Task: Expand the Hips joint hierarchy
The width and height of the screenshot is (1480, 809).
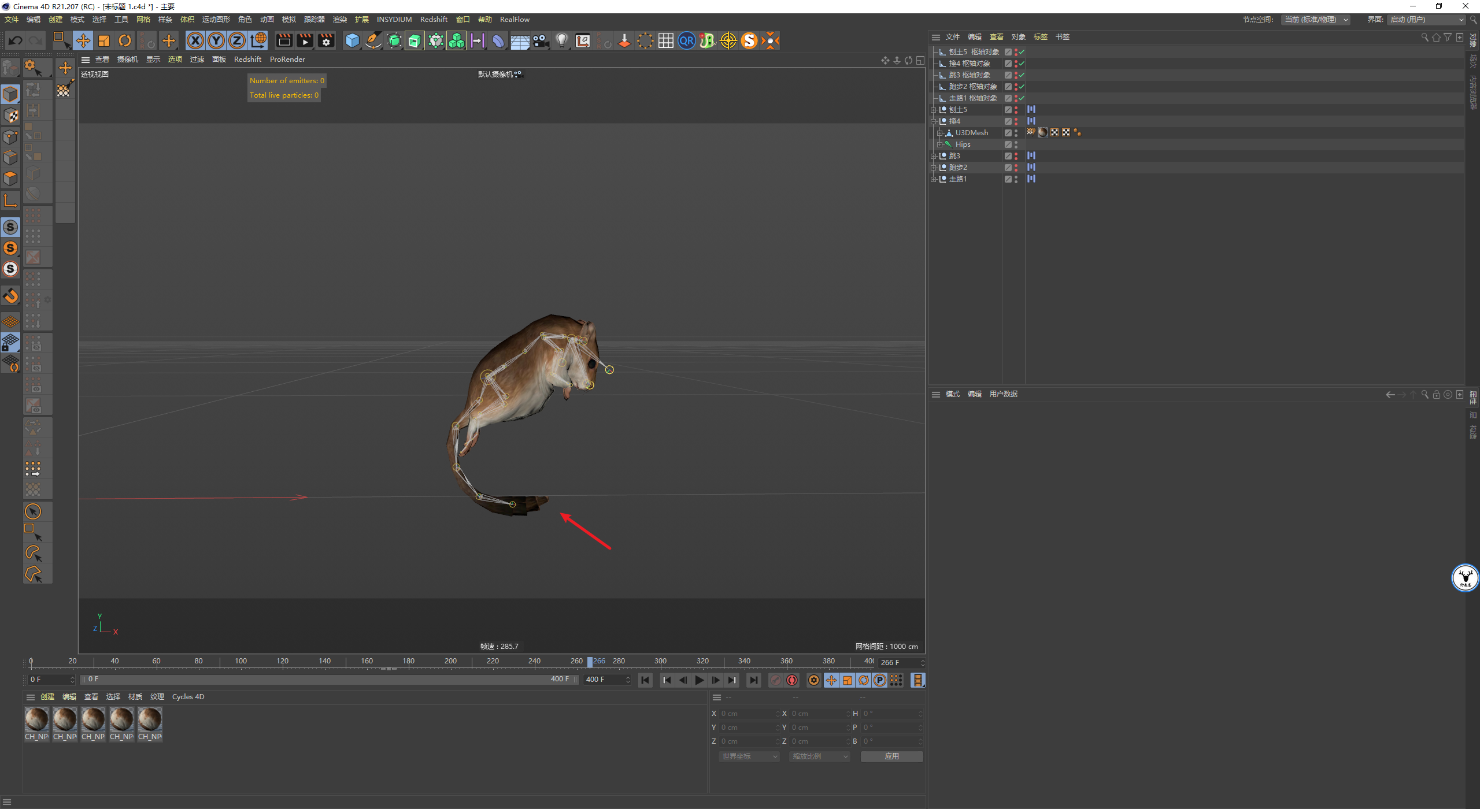Action: 939,144
